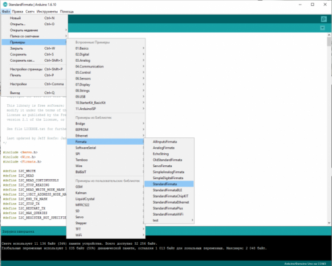Open the Файл menu
The image size is (332, 266).
point(6,11)
